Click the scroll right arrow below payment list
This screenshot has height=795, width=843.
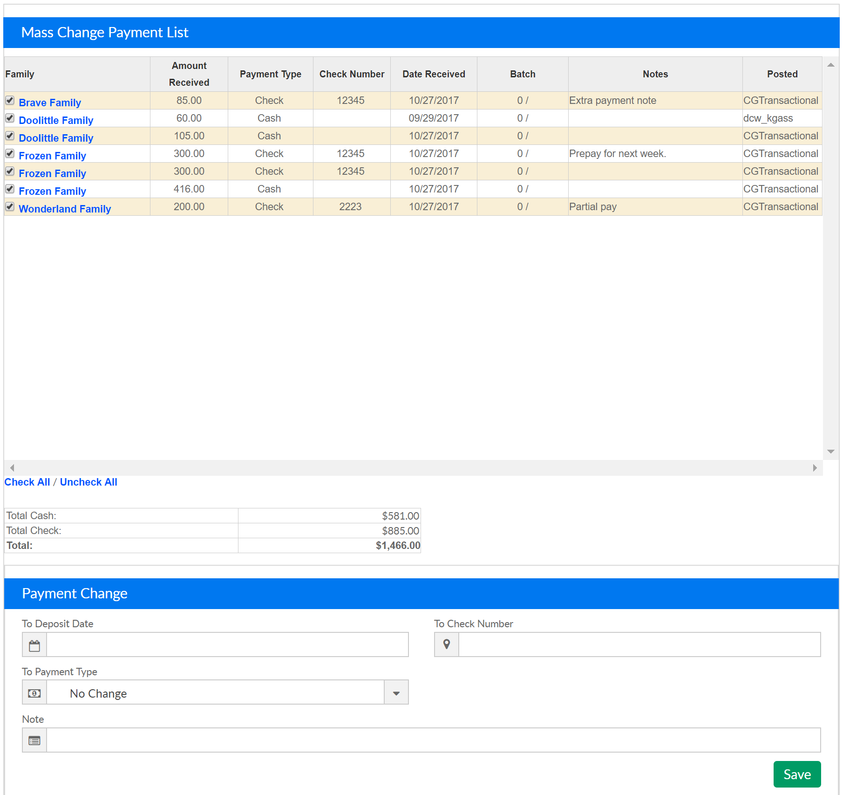tap(815, 468)
